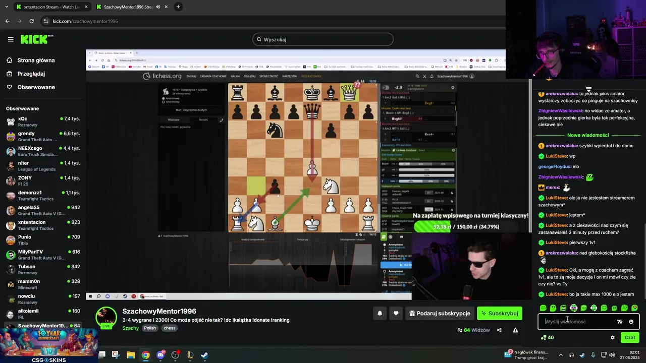Click the streamer's LIVE avatar
The image size is (646, 363).
point(106,318)
